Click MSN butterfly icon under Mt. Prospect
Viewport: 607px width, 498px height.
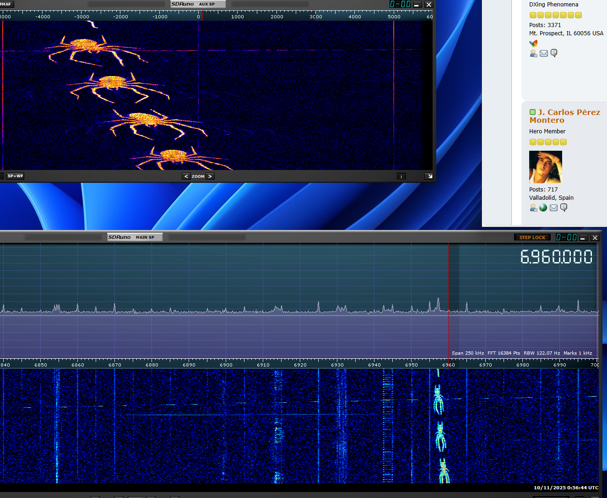pos(533,44)
